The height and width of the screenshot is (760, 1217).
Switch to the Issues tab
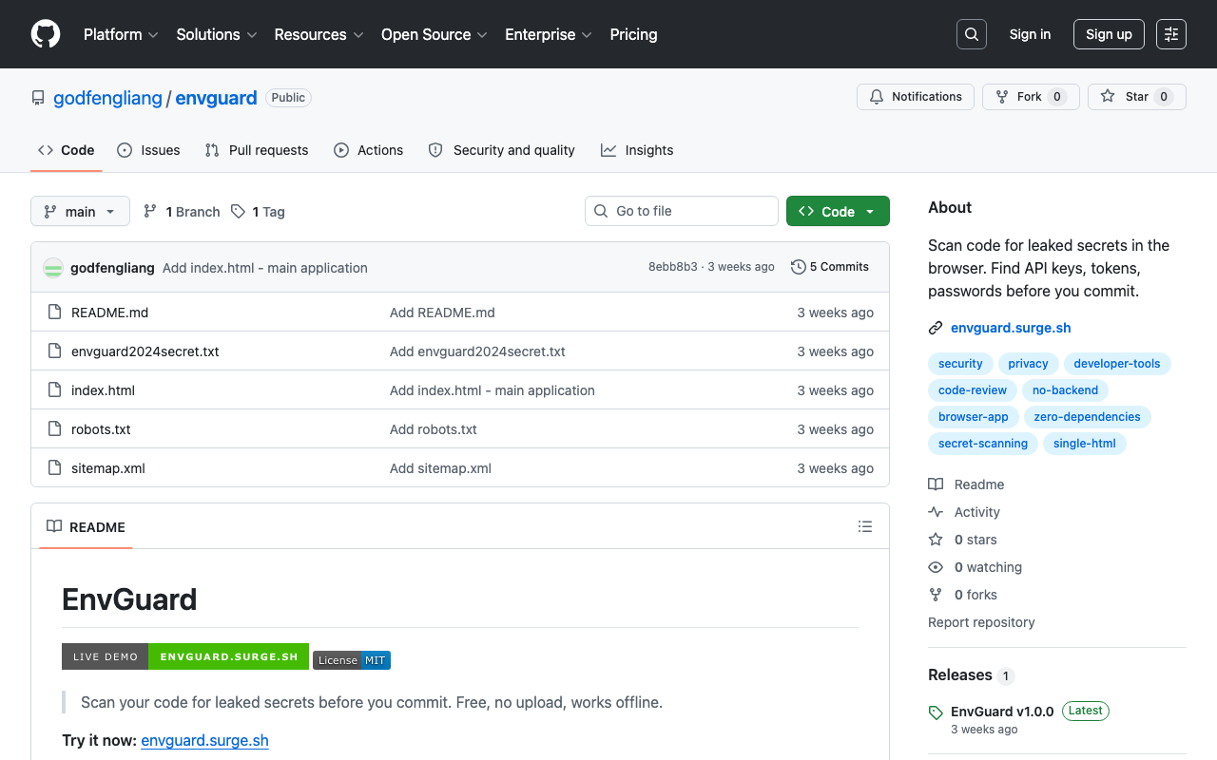click(x=148, y=150)
